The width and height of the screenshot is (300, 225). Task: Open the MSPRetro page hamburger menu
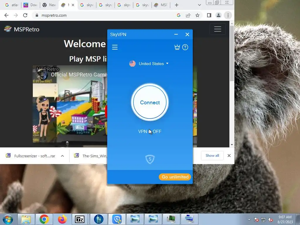click(x=218, y=29)
